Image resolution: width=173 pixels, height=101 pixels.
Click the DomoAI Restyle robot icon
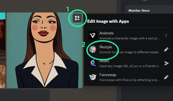(x=93, y=49)
